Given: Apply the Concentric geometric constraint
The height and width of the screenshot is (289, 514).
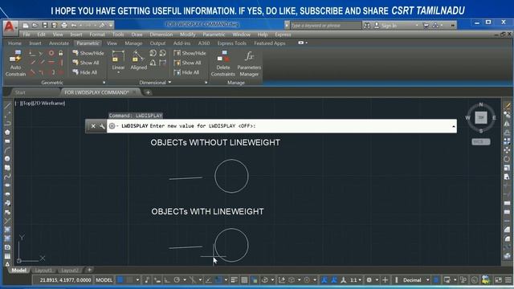Looking at the screenshot, I should (51, 53).
